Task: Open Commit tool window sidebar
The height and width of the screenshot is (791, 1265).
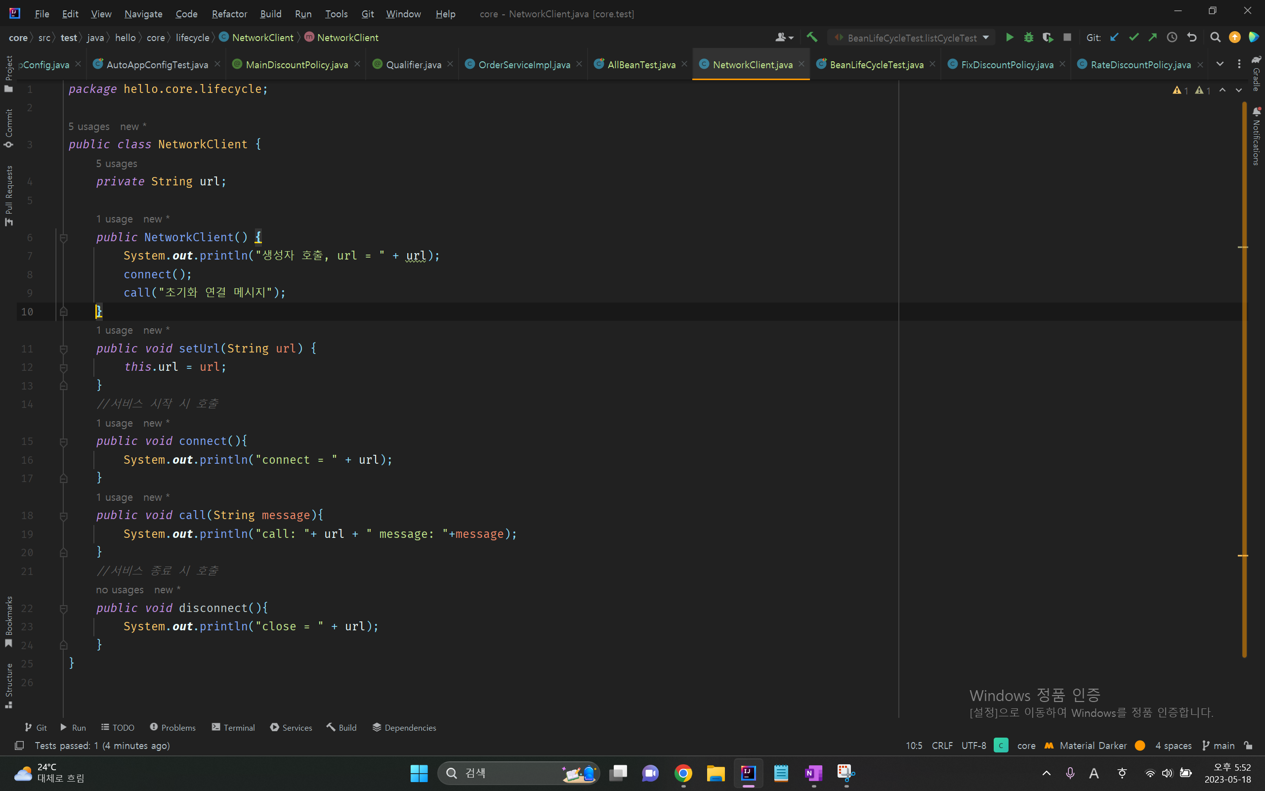Action: (x=8, y=128)
